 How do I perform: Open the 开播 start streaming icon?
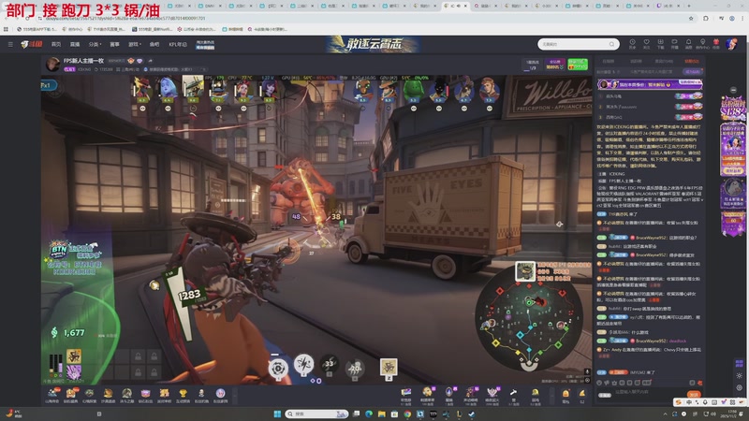click(674, 44)
